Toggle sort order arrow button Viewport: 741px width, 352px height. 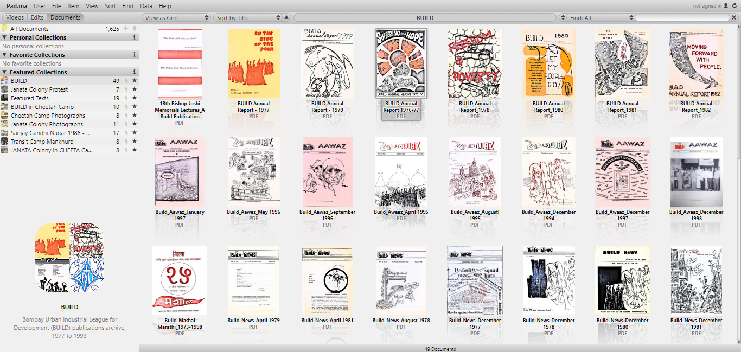[x=287, y=18]
